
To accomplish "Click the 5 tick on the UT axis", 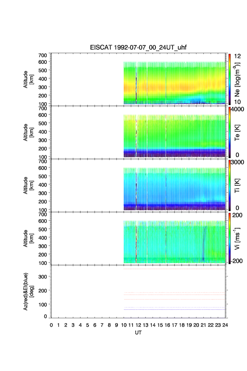I will click(88, 325).
